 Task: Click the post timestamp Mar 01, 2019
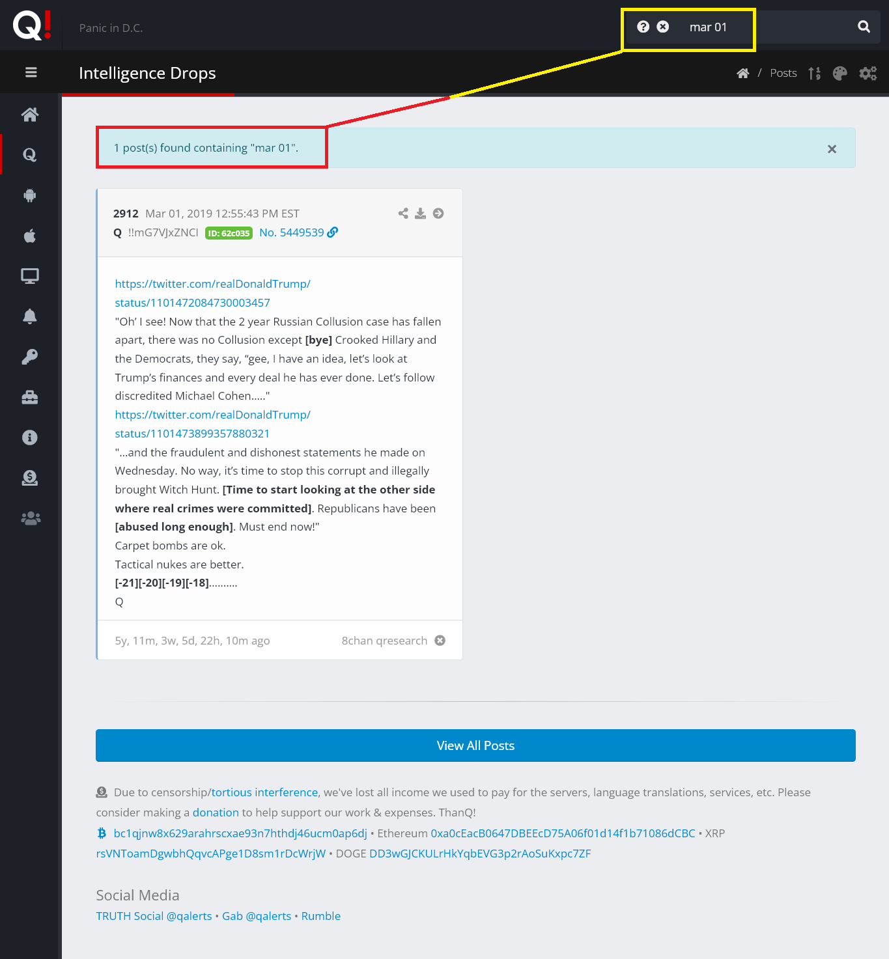222,214
